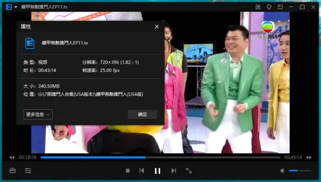Image resolution: width=321 pixels, height=182 pixels.
Task: Click the 时长 00:43:14 value in dialog
Action: coord(47,70)
